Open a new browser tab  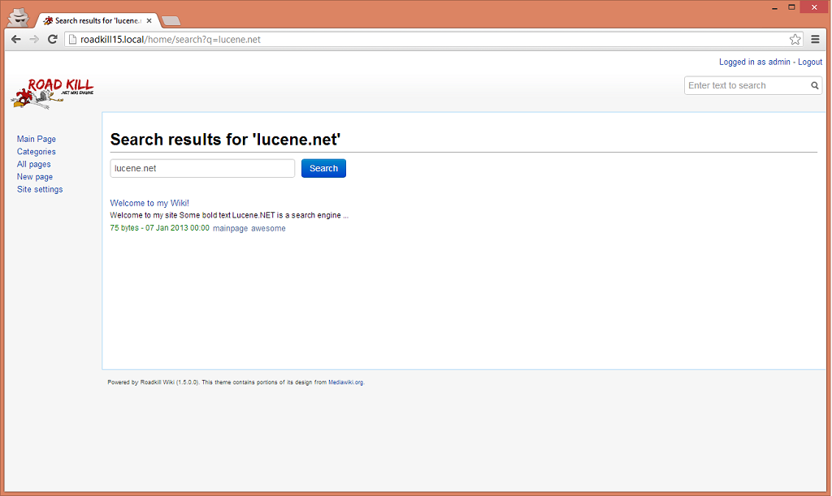pos(171,20)
